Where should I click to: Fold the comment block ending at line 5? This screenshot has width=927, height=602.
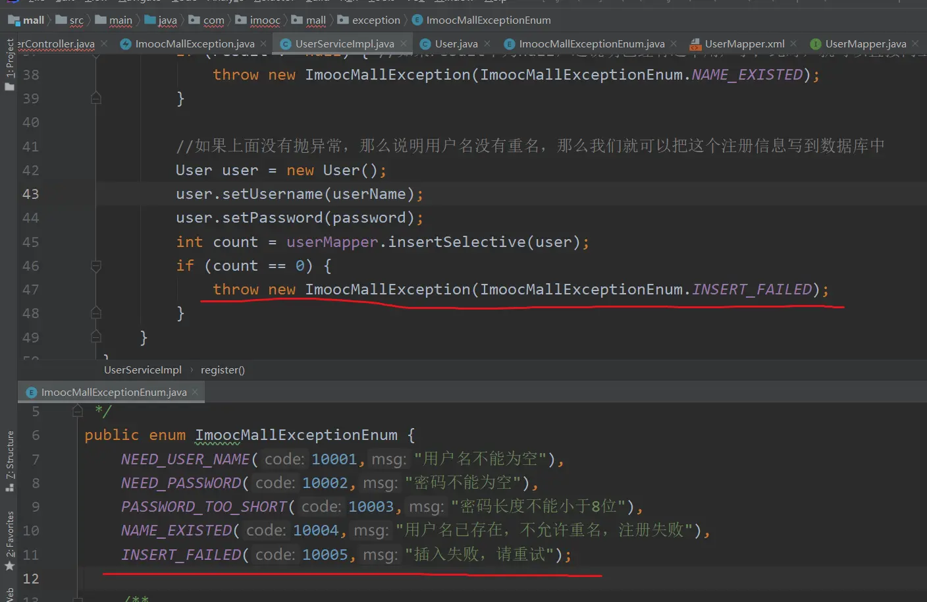(x=78, y=411)
